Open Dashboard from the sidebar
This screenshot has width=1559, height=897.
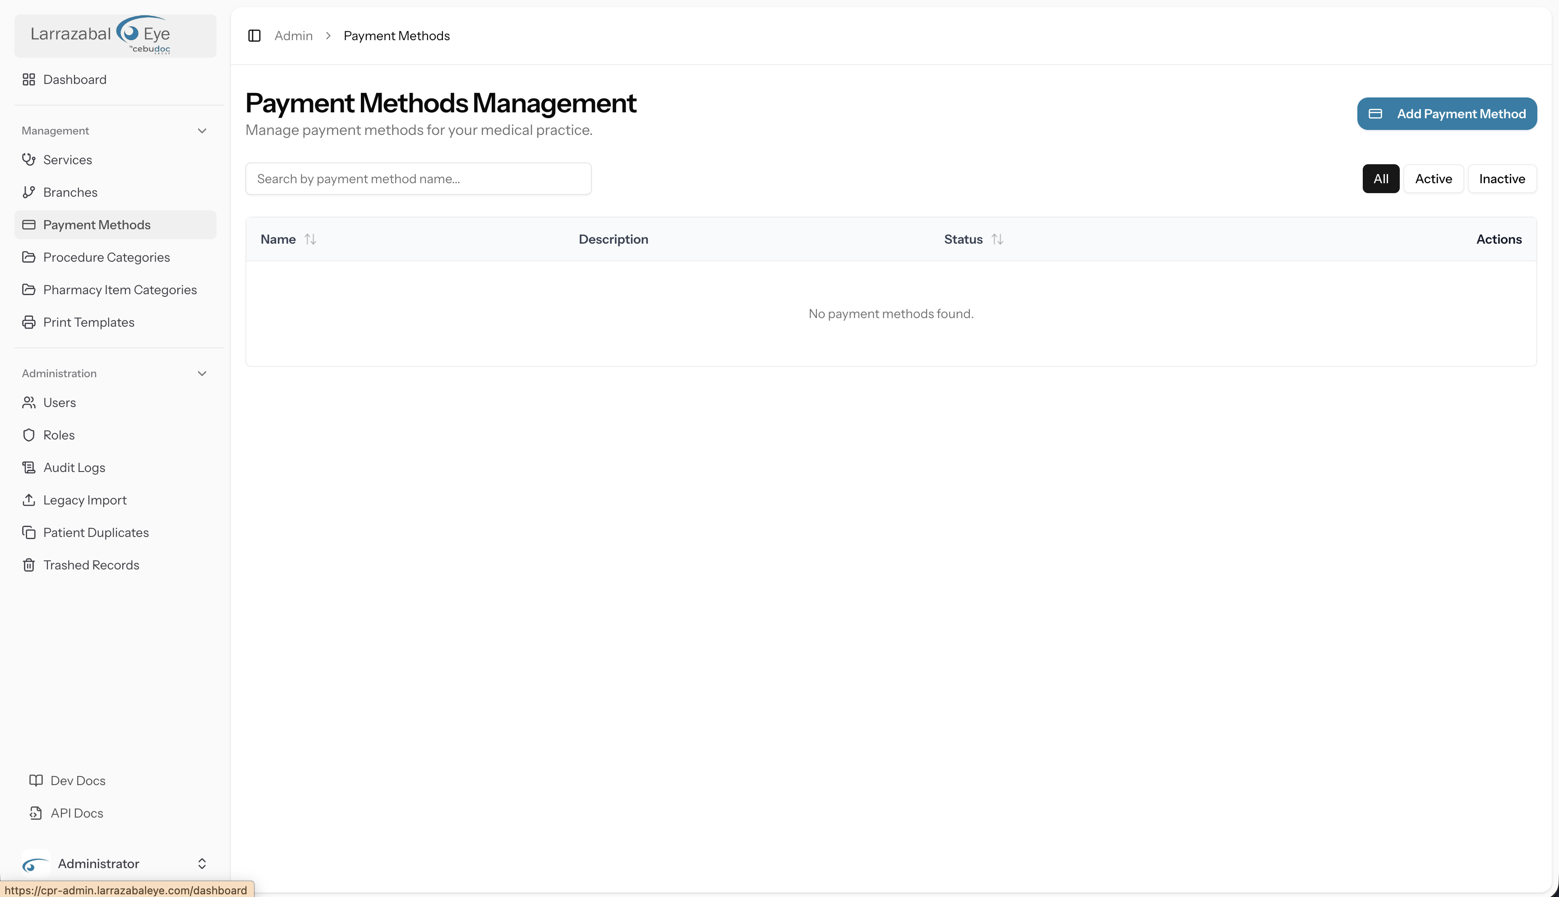click(x=116, y=79)
